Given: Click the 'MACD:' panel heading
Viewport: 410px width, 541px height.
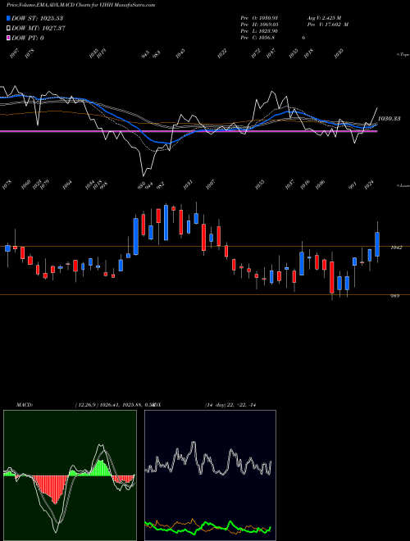Looking at the screenshot, I should (x=25, y=405).
